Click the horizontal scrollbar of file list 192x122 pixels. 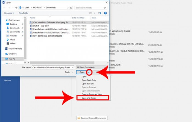pos(62,63)
